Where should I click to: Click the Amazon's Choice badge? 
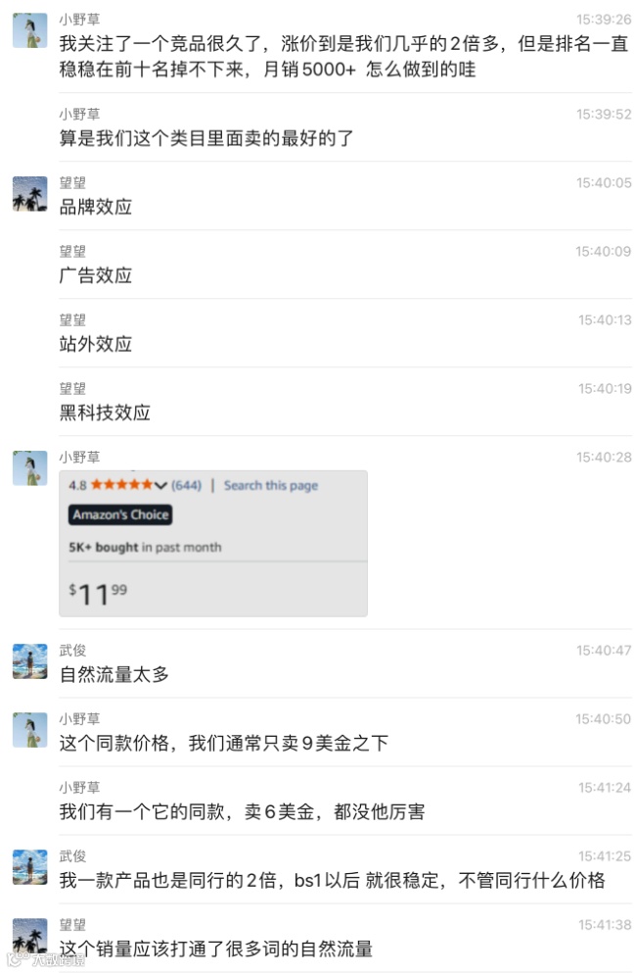tap(120, 514)
